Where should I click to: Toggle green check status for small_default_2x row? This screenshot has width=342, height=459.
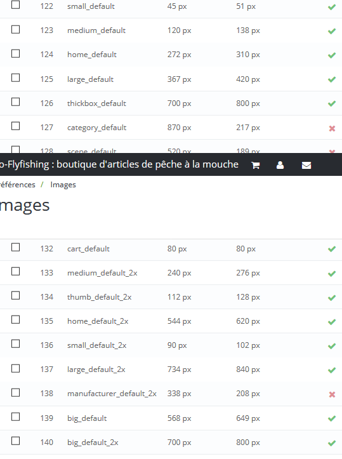point(332,346)
